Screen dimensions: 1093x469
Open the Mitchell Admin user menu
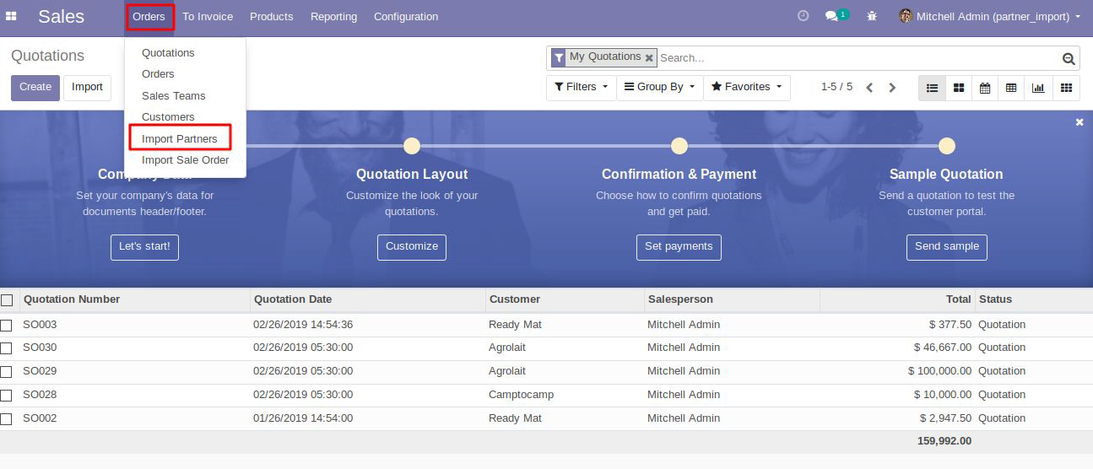(x=989, y=16)
